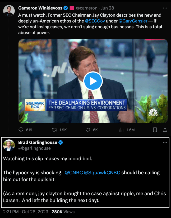171x218 pixels.
Task: Click the reply comment icon
Action: click(x=21, y=130)
